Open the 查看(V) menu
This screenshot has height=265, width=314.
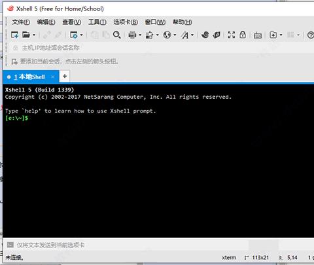click(x=72, y=22)
